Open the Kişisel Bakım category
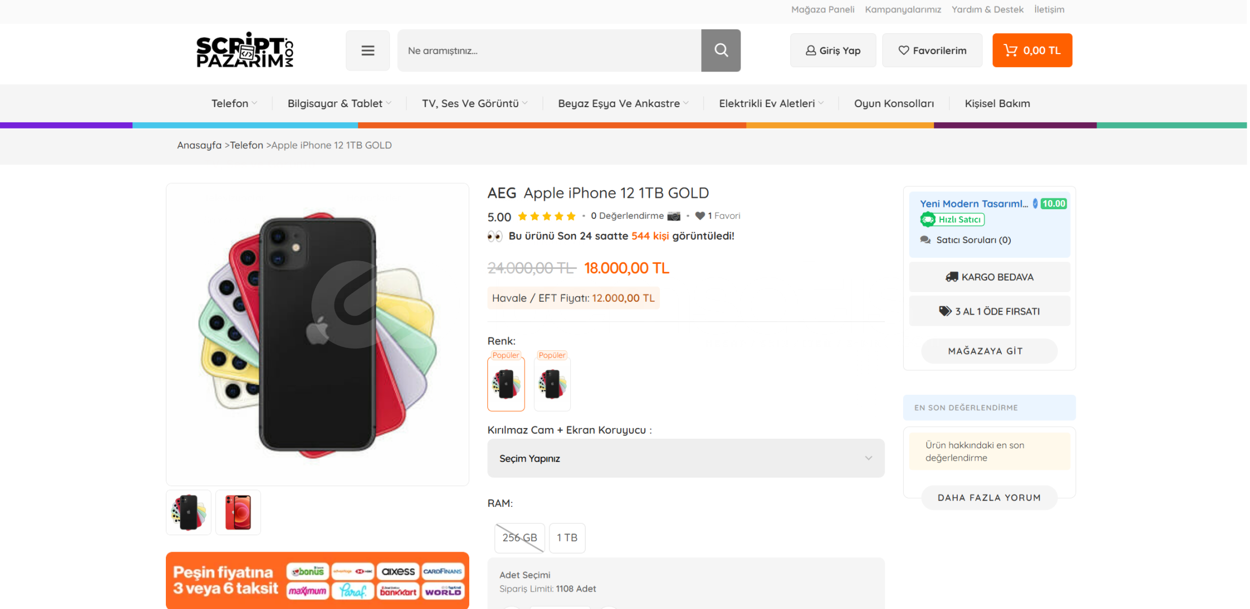The height and width of the screenshot is (609, 1250). (997, 103)
